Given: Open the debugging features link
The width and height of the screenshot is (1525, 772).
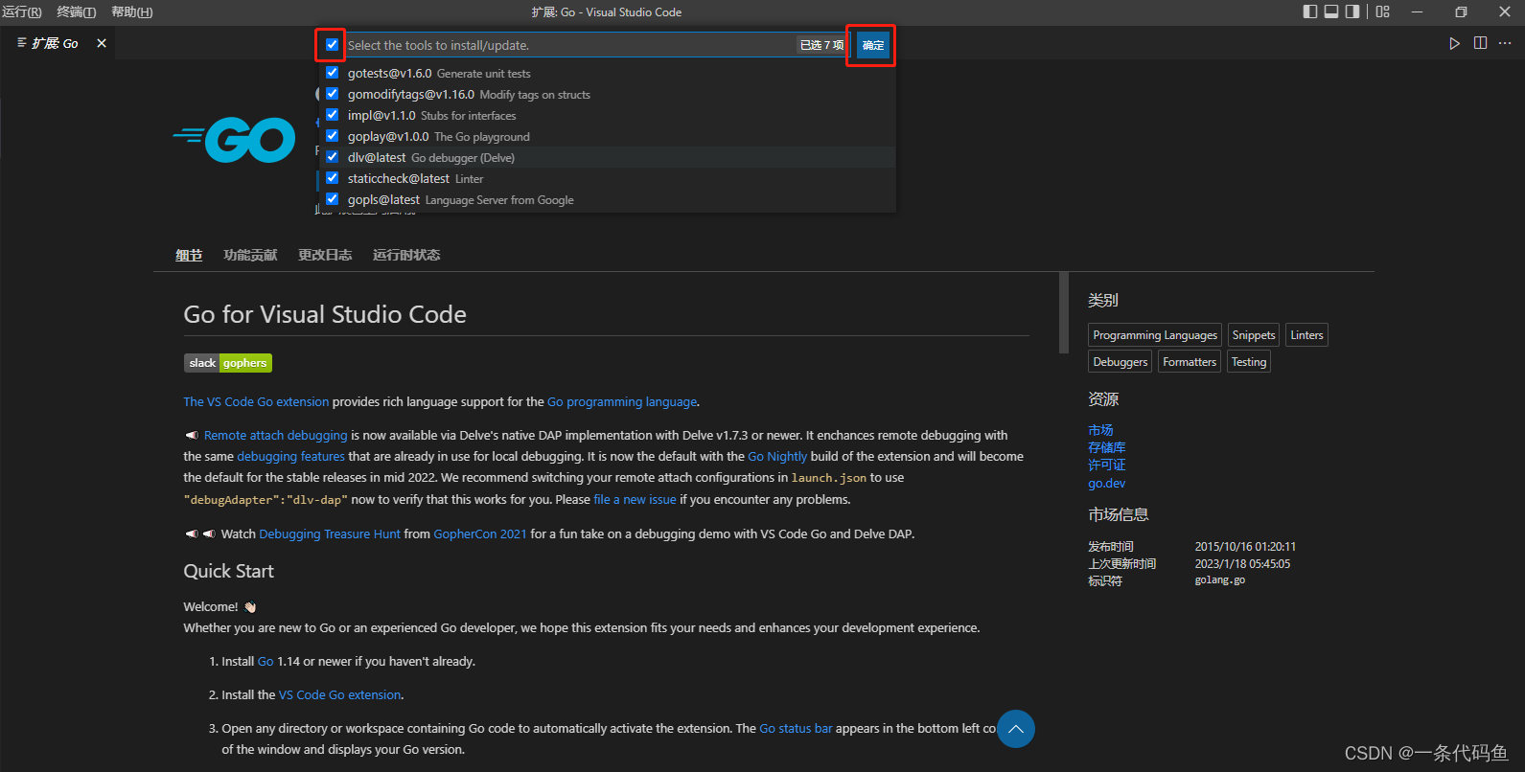Looking at the screenshot, I should (x=290, y=457).
